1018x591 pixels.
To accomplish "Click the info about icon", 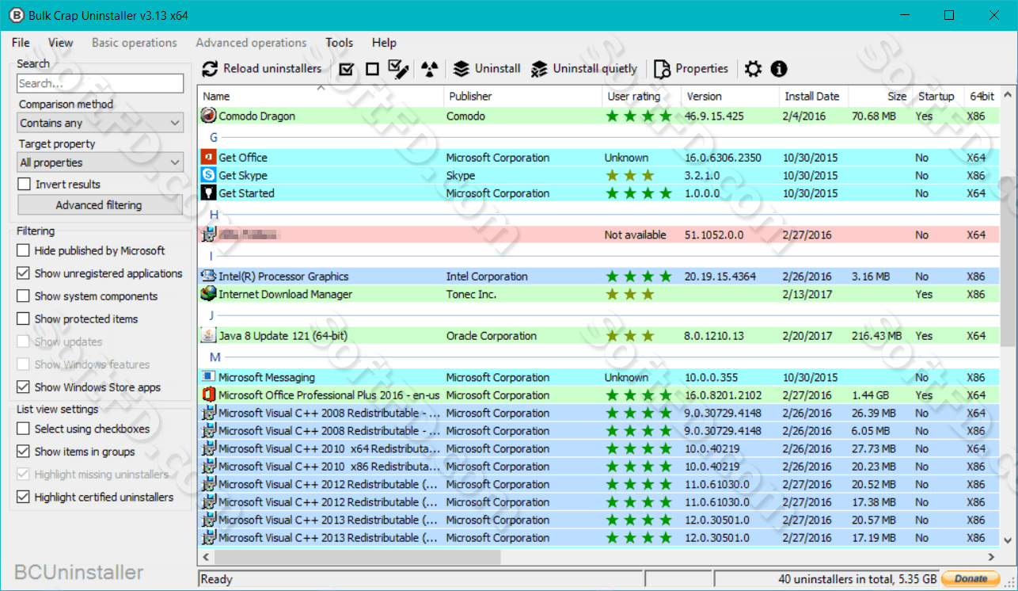I will [779, 69].
